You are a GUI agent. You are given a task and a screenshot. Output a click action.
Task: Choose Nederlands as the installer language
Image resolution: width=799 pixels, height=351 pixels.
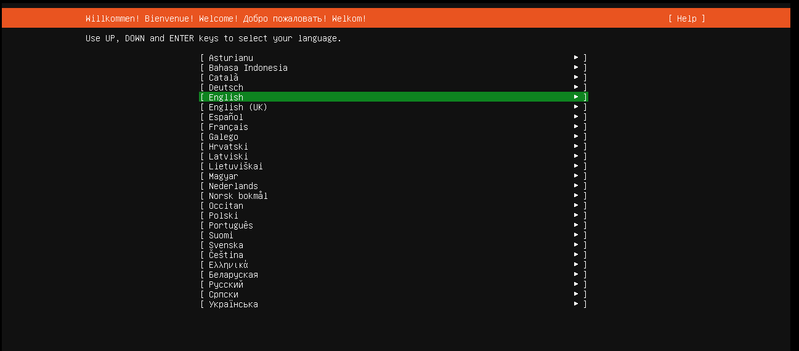(x=394, y=186)
